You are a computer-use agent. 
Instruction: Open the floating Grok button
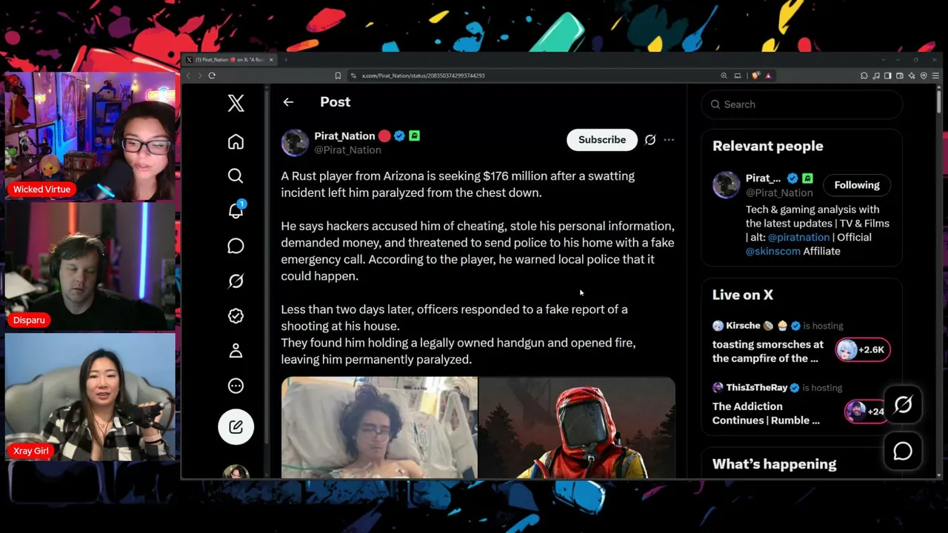pyautogui.click(x=903, y=404)
